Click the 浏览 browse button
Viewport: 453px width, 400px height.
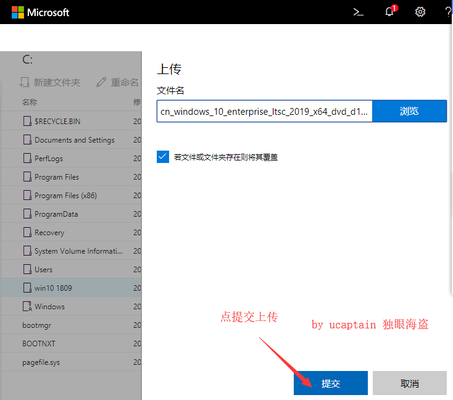point(409,111)
